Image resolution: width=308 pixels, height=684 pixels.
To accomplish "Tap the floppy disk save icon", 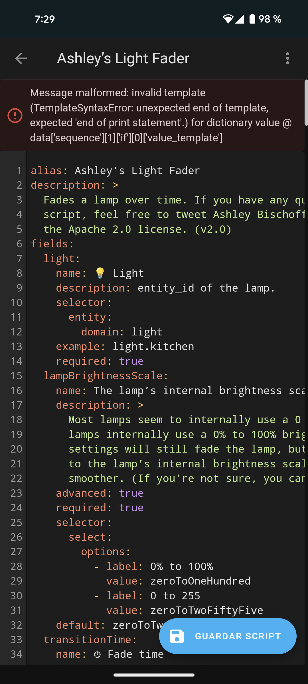I will tap(177, 636).
